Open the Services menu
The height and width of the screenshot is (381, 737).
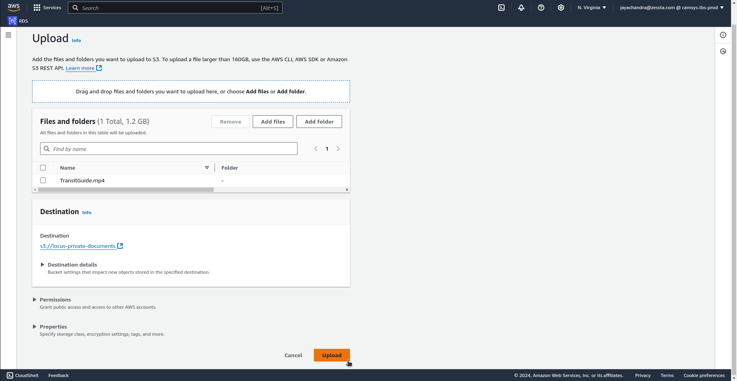click(47, 8)
